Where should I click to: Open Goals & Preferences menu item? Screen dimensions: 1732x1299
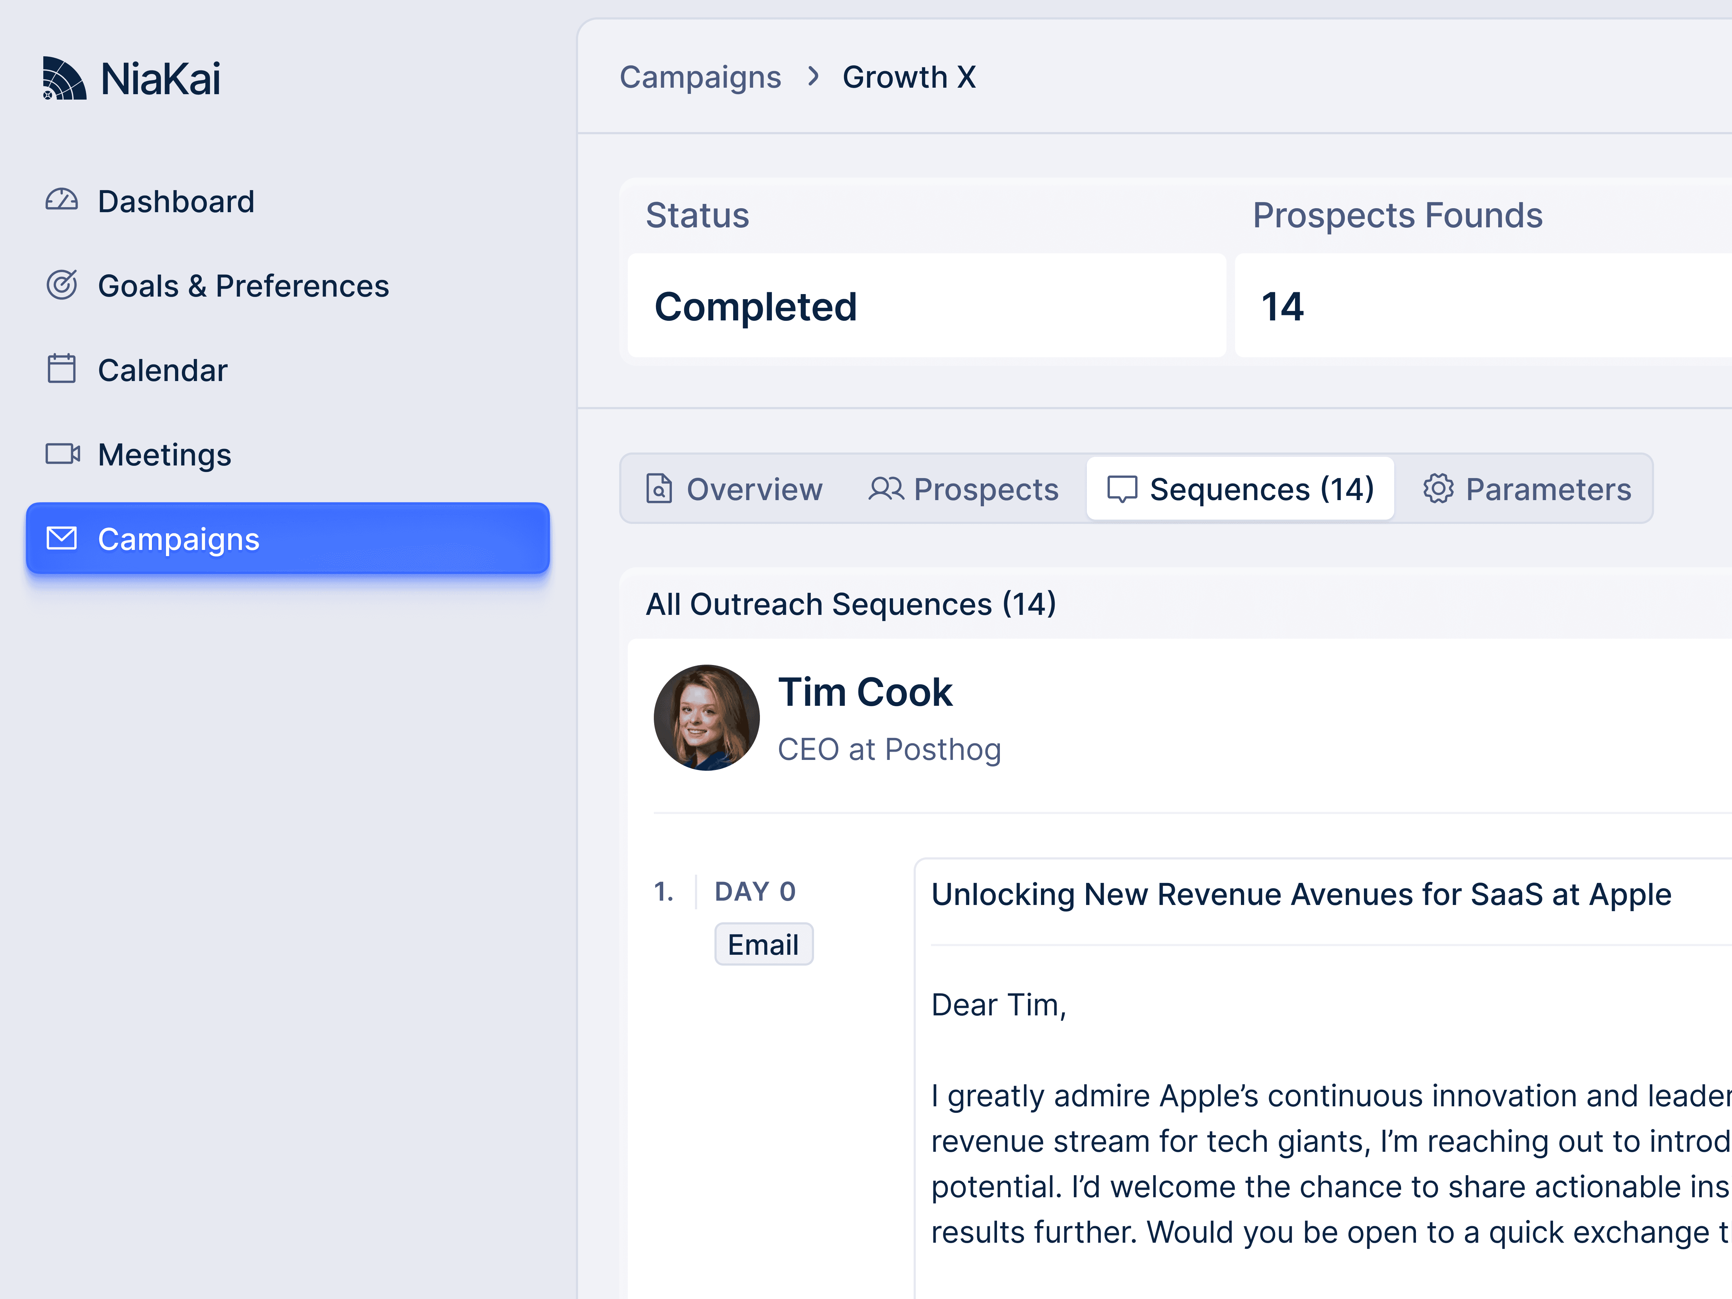coord(243,286)
